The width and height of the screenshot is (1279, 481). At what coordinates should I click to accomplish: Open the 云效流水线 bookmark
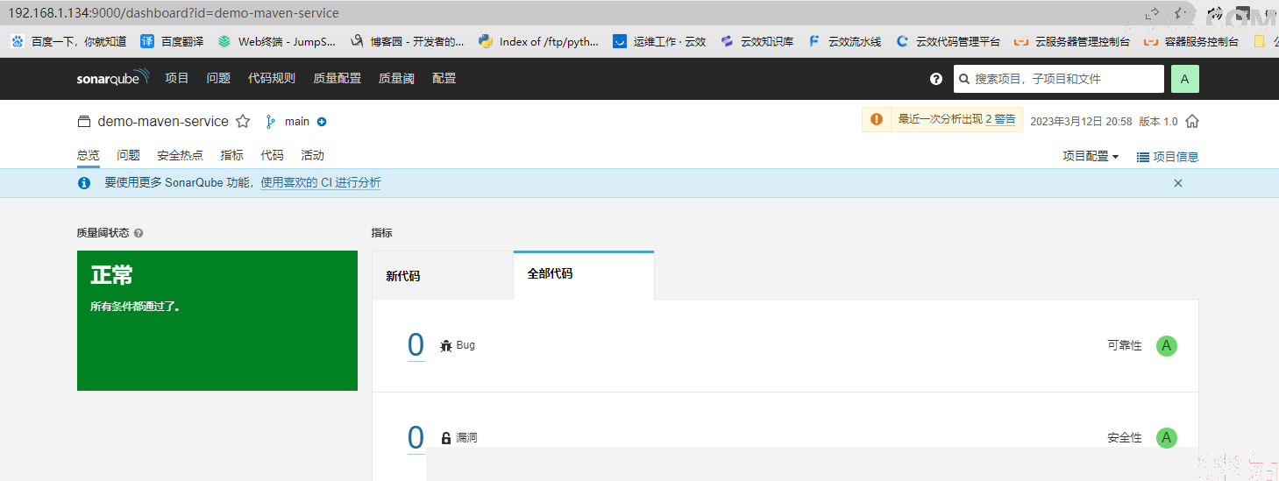point(845,41)
